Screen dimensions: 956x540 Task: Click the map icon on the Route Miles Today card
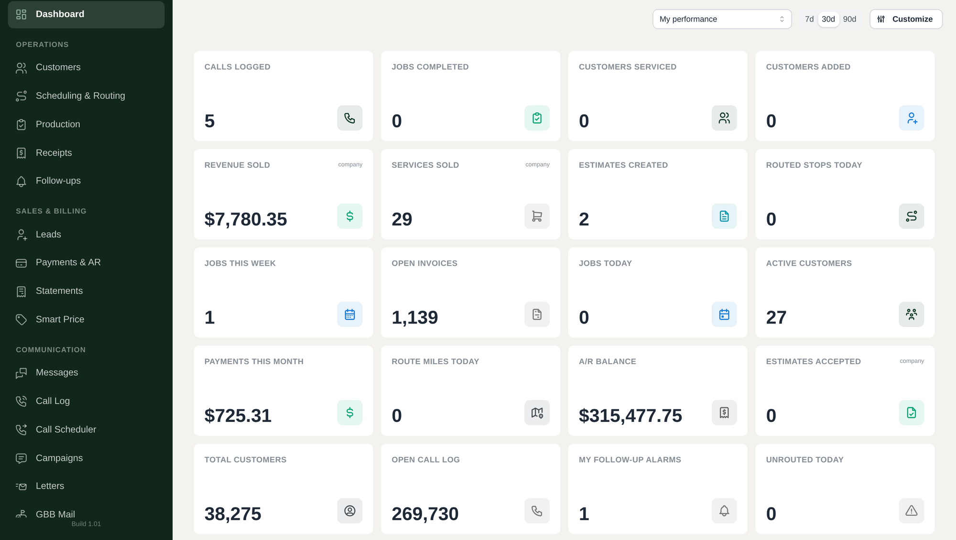click(x=537, y=413)
